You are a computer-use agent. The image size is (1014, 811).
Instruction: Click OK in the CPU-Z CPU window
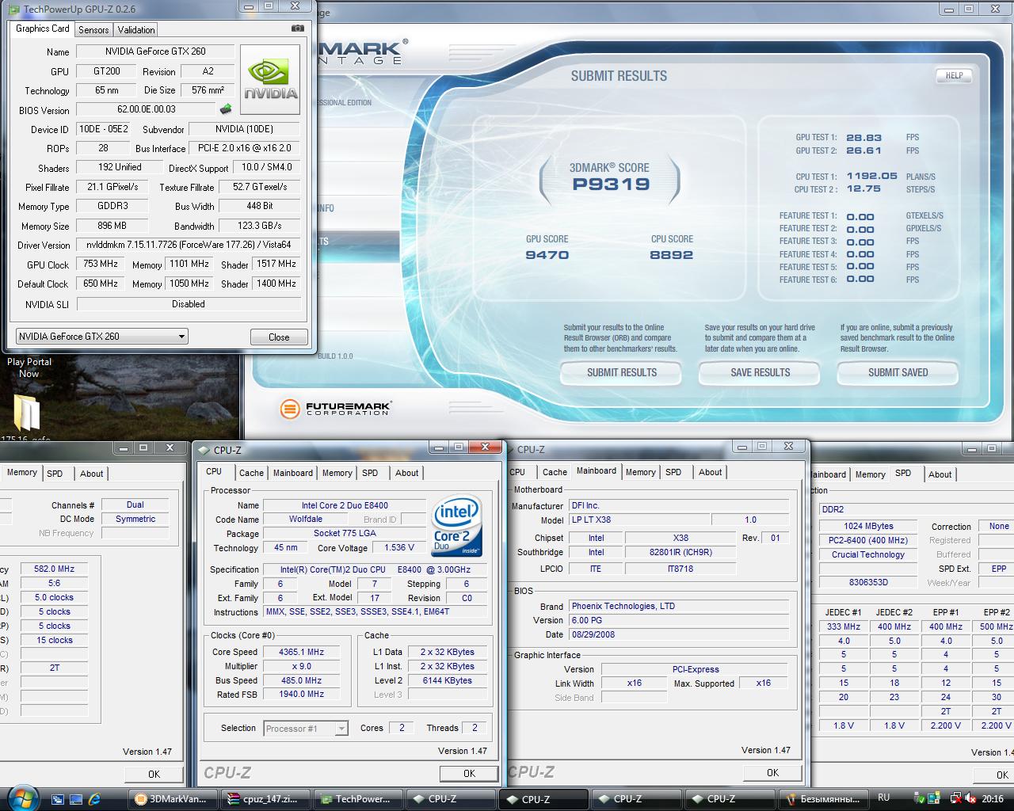(469, 774)
